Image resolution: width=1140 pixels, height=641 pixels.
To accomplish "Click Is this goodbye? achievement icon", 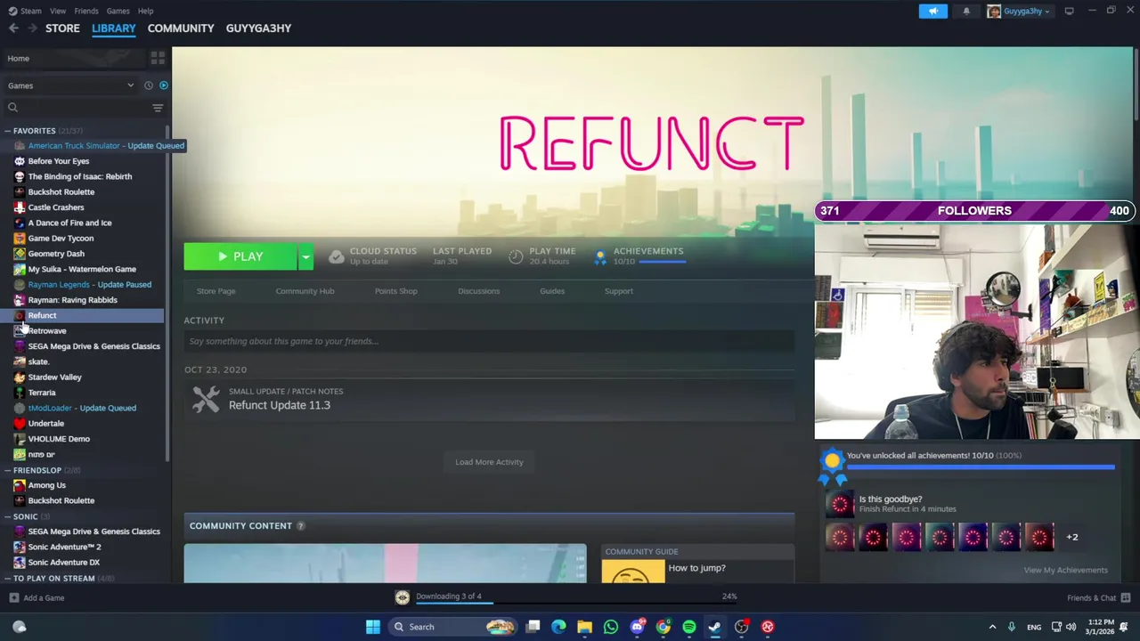I will click(840, 504).
